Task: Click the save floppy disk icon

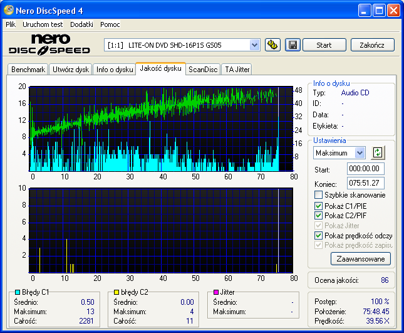Action: [293, 45]
